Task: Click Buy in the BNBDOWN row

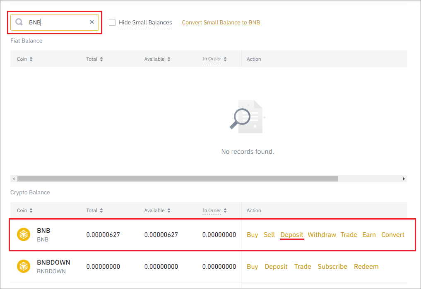Action: (253, 267)
